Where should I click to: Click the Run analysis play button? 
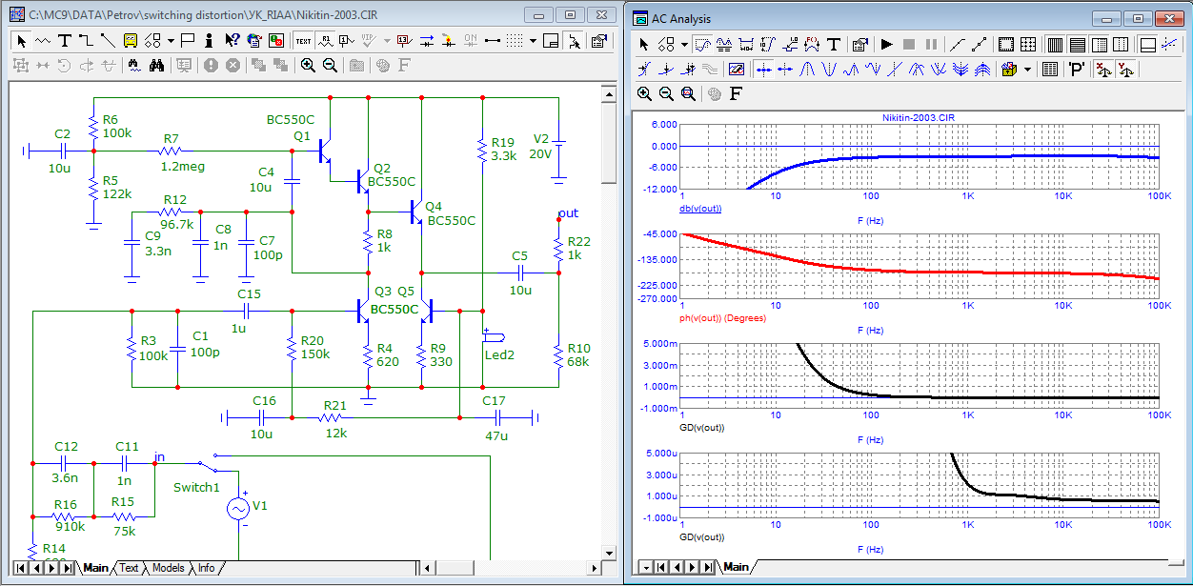pyautogui.click(x=886, y=44)
